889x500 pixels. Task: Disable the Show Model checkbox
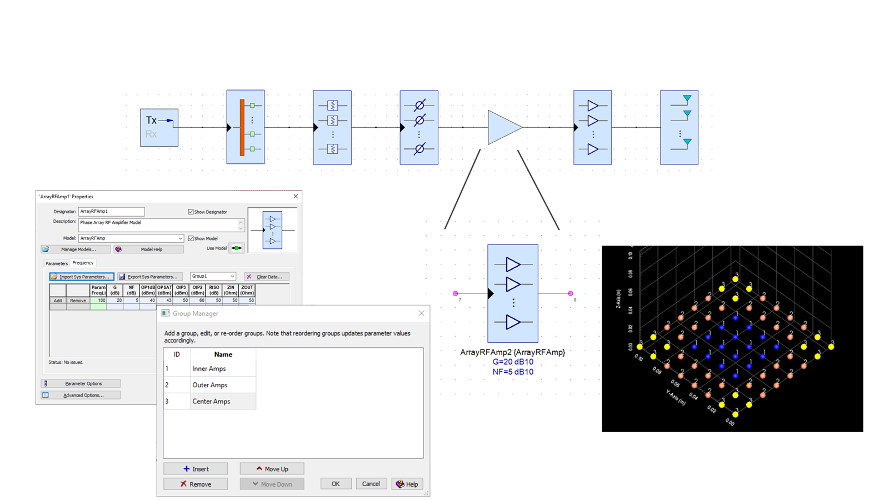(x=190, y=238)
